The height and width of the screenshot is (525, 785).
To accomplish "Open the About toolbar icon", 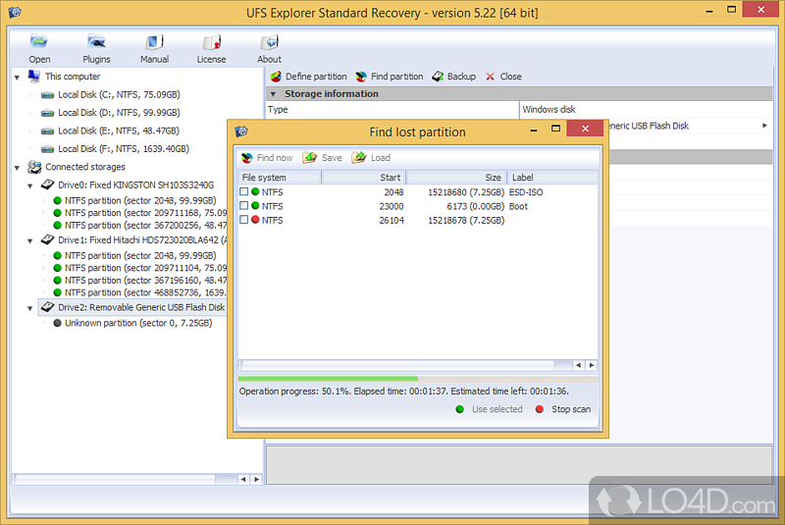I will [x=269, y=42].
